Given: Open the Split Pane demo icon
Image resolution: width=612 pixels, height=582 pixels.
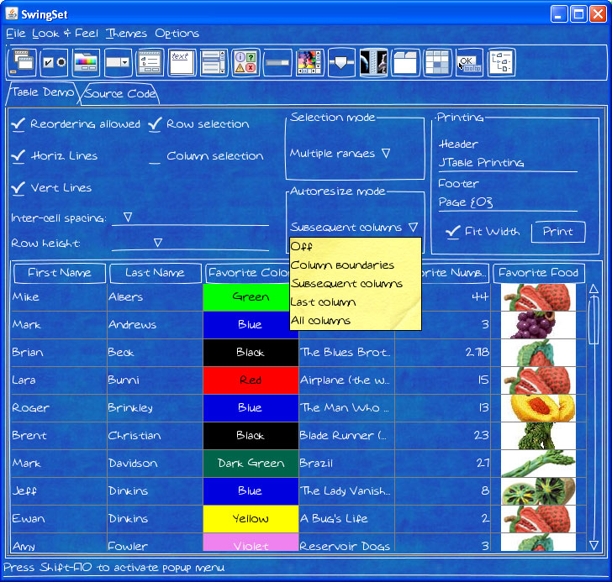Looking at the screenshot, I should pos(372,62).
